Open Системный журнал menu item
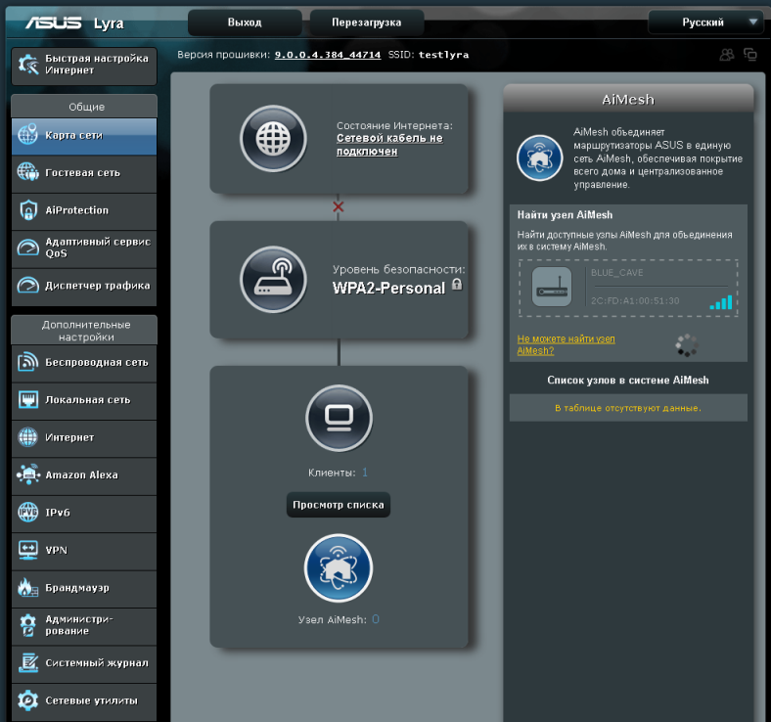The height and width of the screenshot is (722, 771). click(x=84, y=664)
